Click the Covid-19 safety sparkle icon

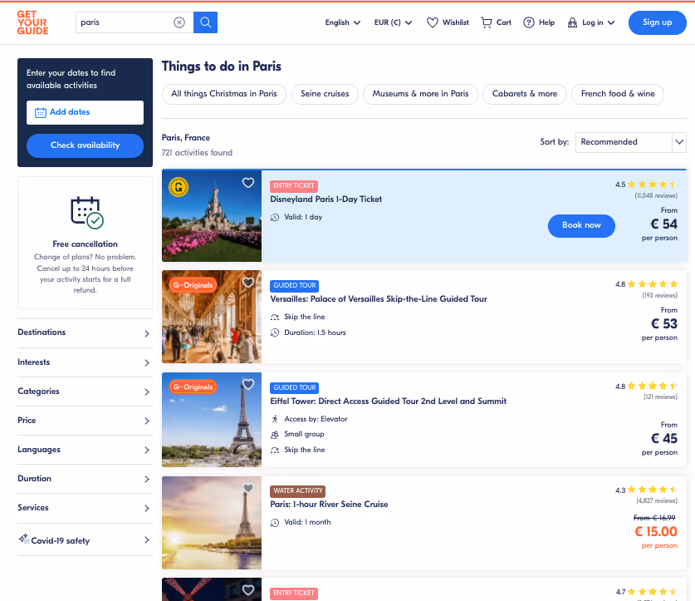click(24, 539)
